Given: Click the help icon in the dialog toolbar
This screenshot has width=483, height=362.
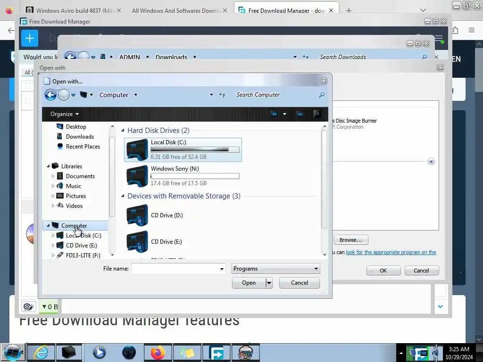Looking at the screenshot, I should (317, 114).
